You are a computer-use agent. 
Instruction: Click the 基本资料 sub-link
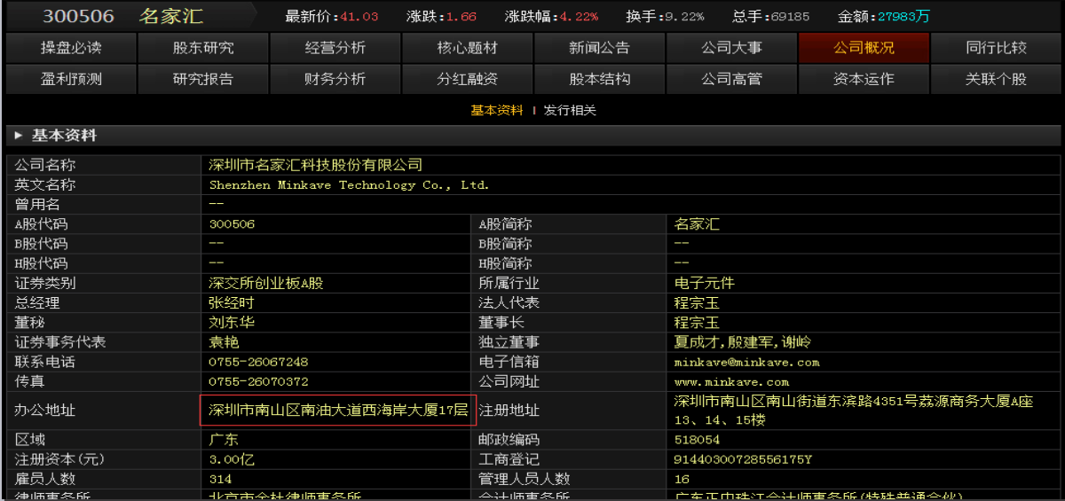tap(497, 111)
